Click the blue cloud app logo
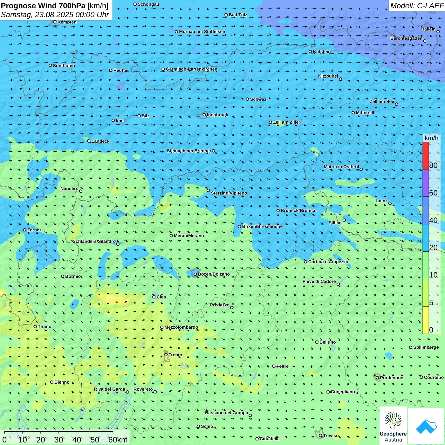The height and width of the screenshot is (445, 445). click(x=426, y=426)
